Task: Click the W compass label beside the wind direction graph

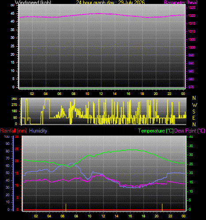Action: [195, 105]
